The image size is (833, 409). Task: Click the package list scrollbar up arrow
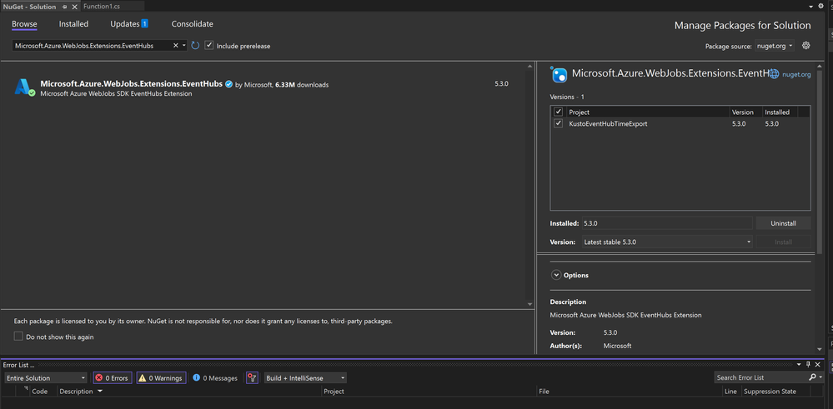pos(529,67)
